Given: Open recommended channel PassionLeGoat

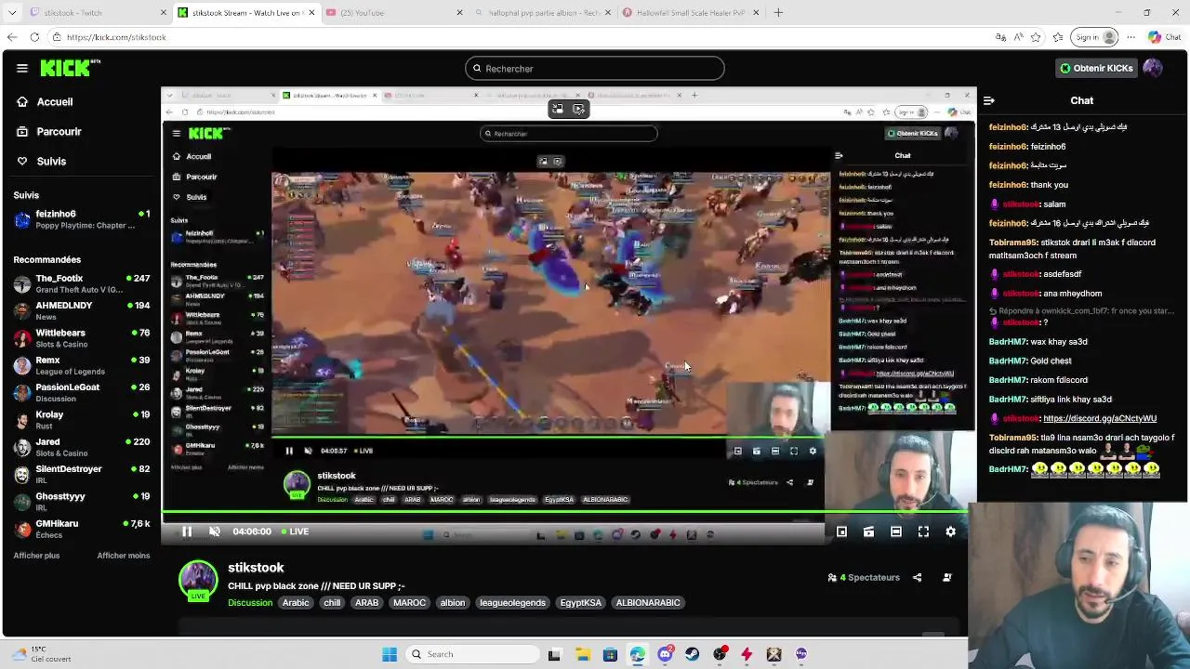Looking at the screenshot, I should coord(82,393).
